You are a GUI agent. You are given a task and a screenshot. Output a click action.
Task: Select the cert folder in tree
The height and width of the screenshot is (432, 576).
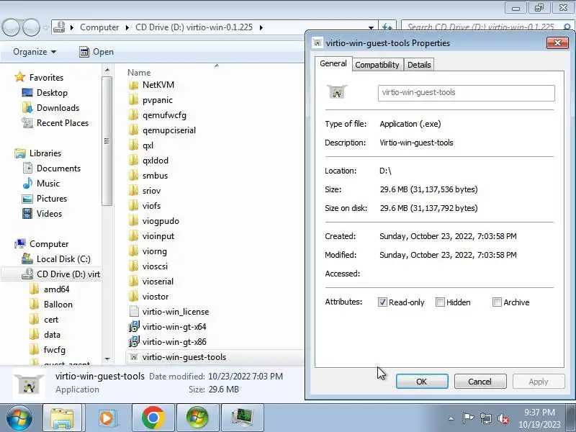pos(51,320)
